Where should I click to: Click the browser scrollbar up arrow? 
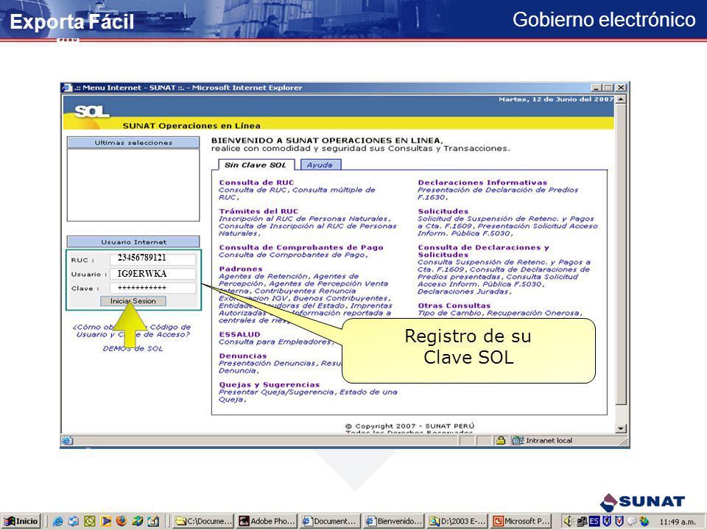621,99
